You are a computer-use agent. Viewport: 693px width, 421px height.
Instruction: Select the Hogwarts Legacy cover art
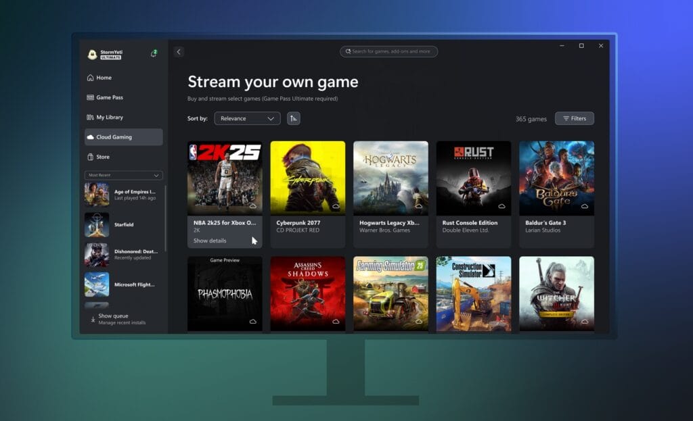tap(390, 178)
